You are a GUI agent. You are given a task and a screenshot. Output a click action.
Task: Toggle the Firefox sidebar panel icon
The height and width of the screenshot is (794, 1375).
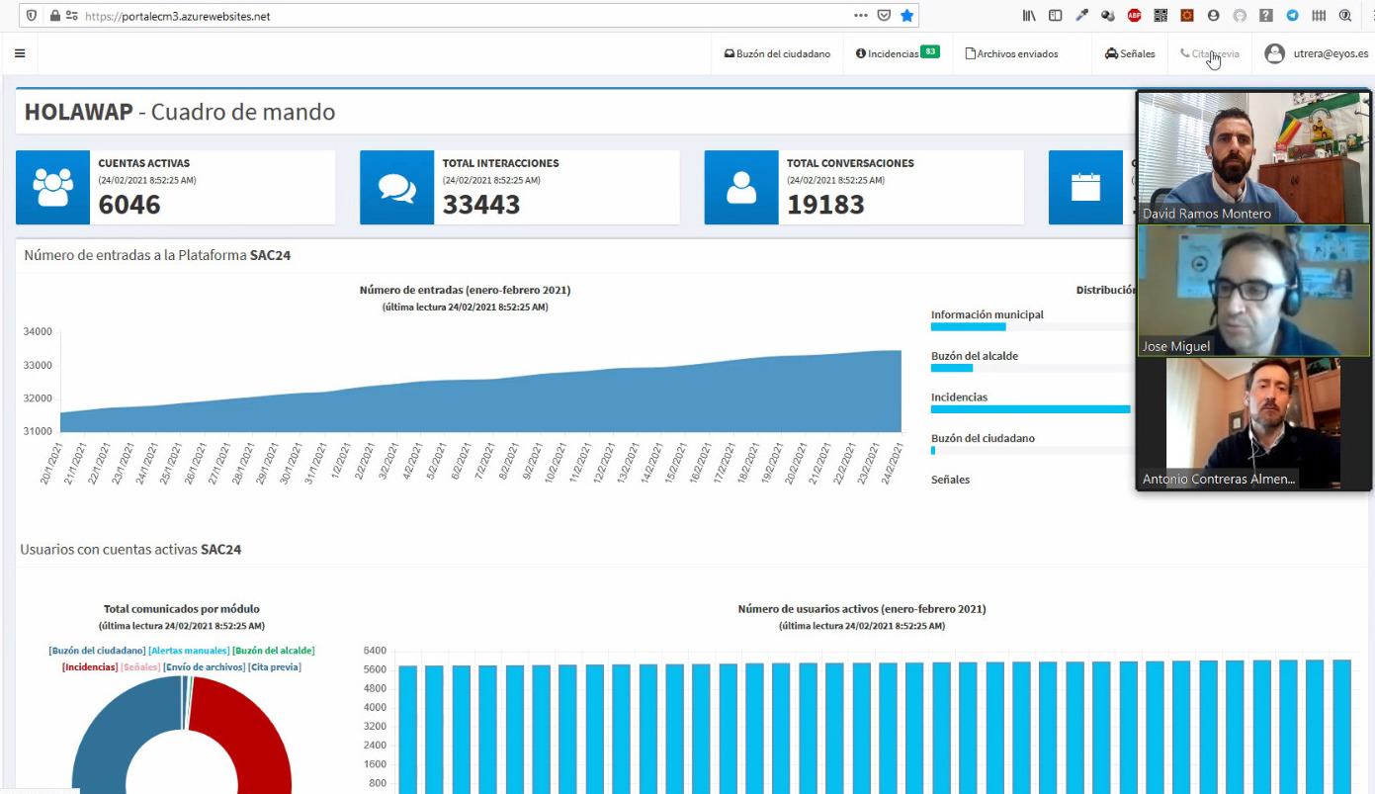(x=1056, y=16)
